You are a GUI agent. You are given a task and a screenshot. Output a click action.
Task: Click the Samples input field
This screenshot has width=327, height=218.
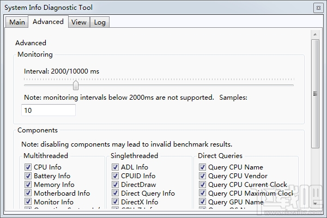point(48,110)
